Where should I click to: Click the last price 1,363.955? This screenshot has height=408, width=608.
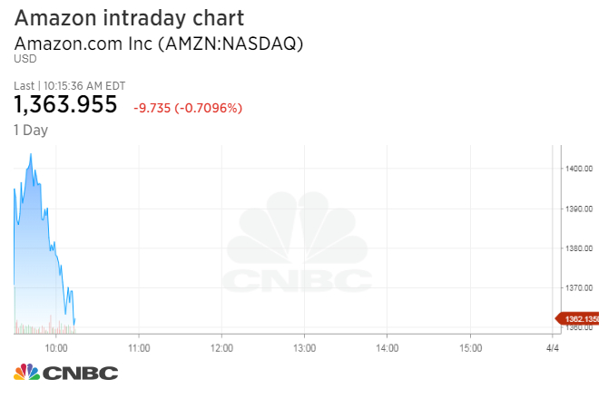coord(65,105)
